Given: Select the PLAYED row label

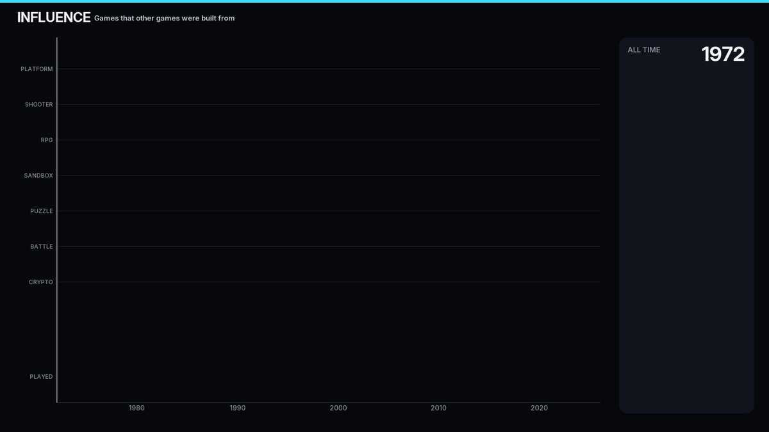Looking at the screenshot, I should [41, 377].
